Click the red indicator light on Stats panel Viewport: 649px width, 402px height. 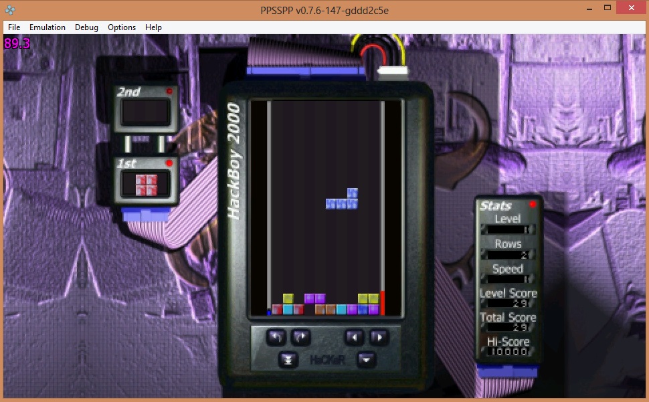click(533, 204)
